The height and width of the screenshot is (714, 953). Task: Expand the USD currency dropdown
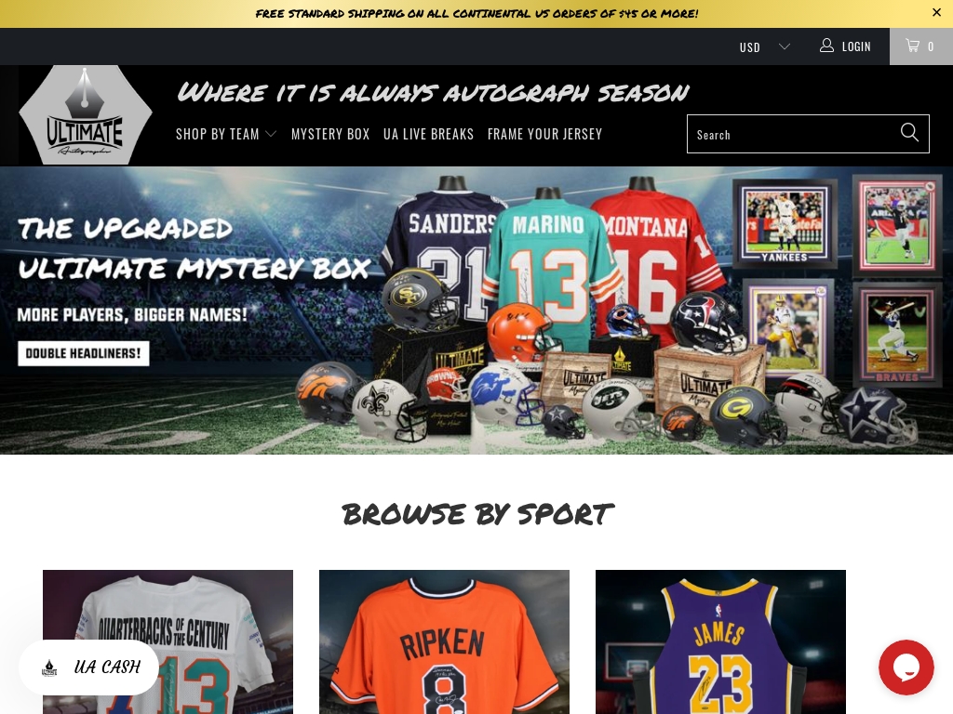tap(765, 46)
